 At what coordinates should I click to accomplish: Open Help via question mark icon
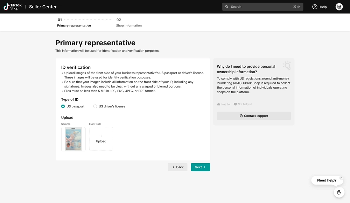(x=314, y=7)
